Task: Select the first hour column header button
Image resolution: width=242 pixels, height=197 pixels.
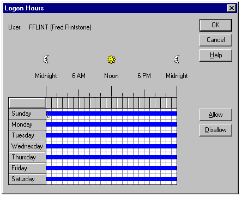Action: (x=49, y=103)
